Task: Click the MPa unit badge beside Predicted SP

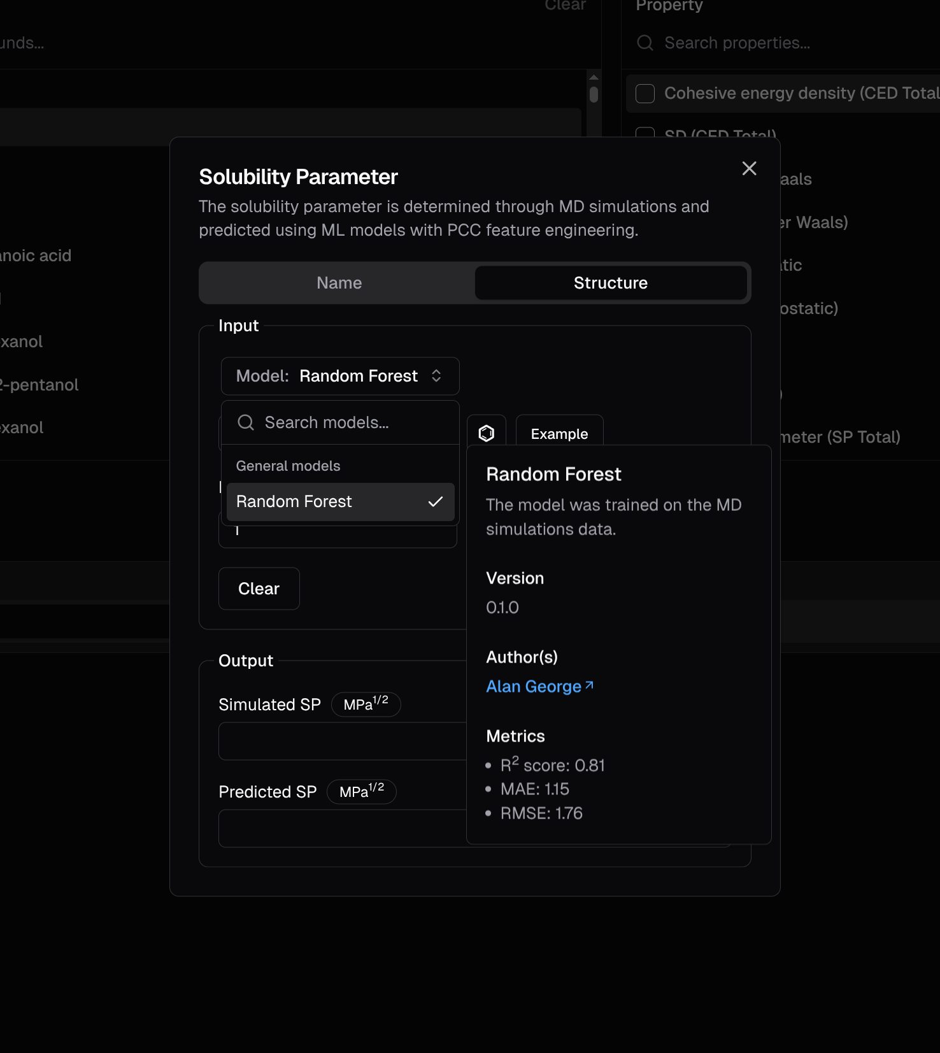Action: [x=361, y=792]
